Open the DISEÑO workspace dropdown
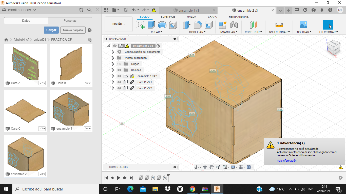 pyautogui.click(x=119, y=24)
